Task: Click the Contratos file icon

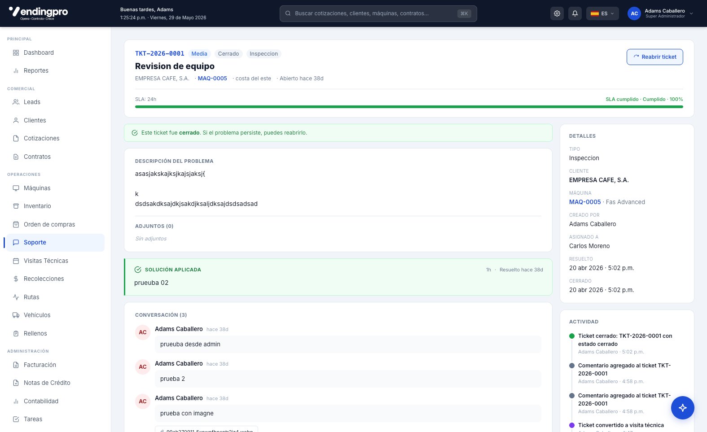Action: (x=16, y=157)
